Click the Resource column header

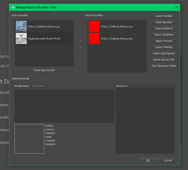coord(145,86)
